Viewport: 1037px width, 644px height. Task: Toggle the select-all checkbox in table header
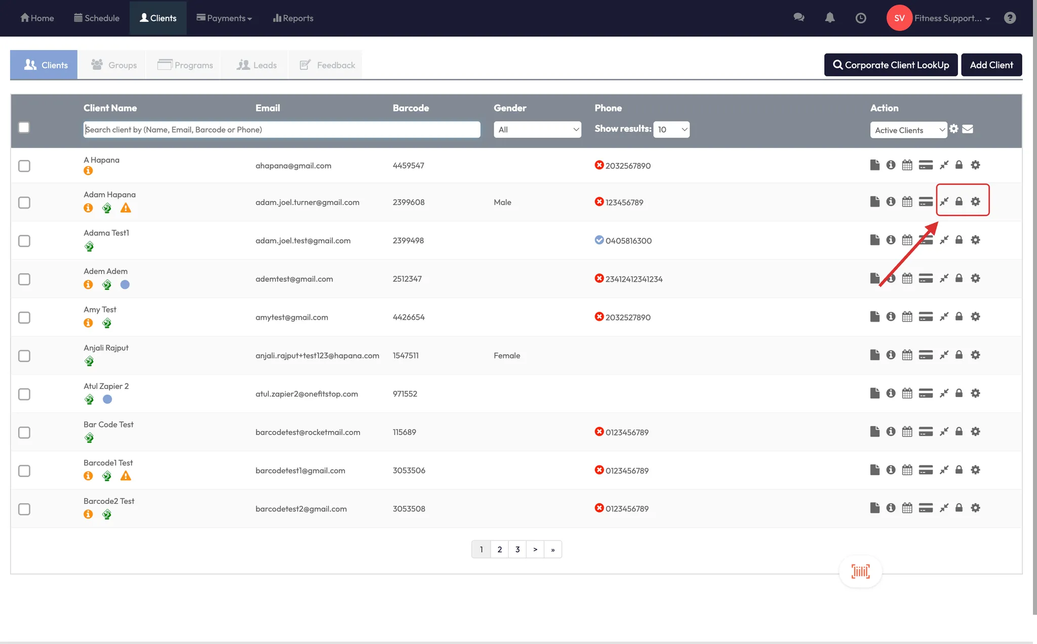[24, 127]
